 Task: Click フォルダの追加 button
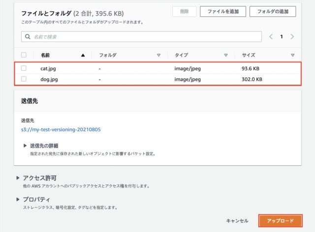click(x=273, y=11)
